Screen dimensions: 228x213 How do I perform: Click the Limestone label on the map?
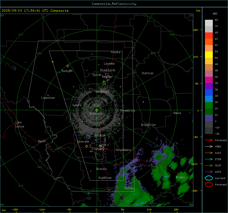pos(48,98)
